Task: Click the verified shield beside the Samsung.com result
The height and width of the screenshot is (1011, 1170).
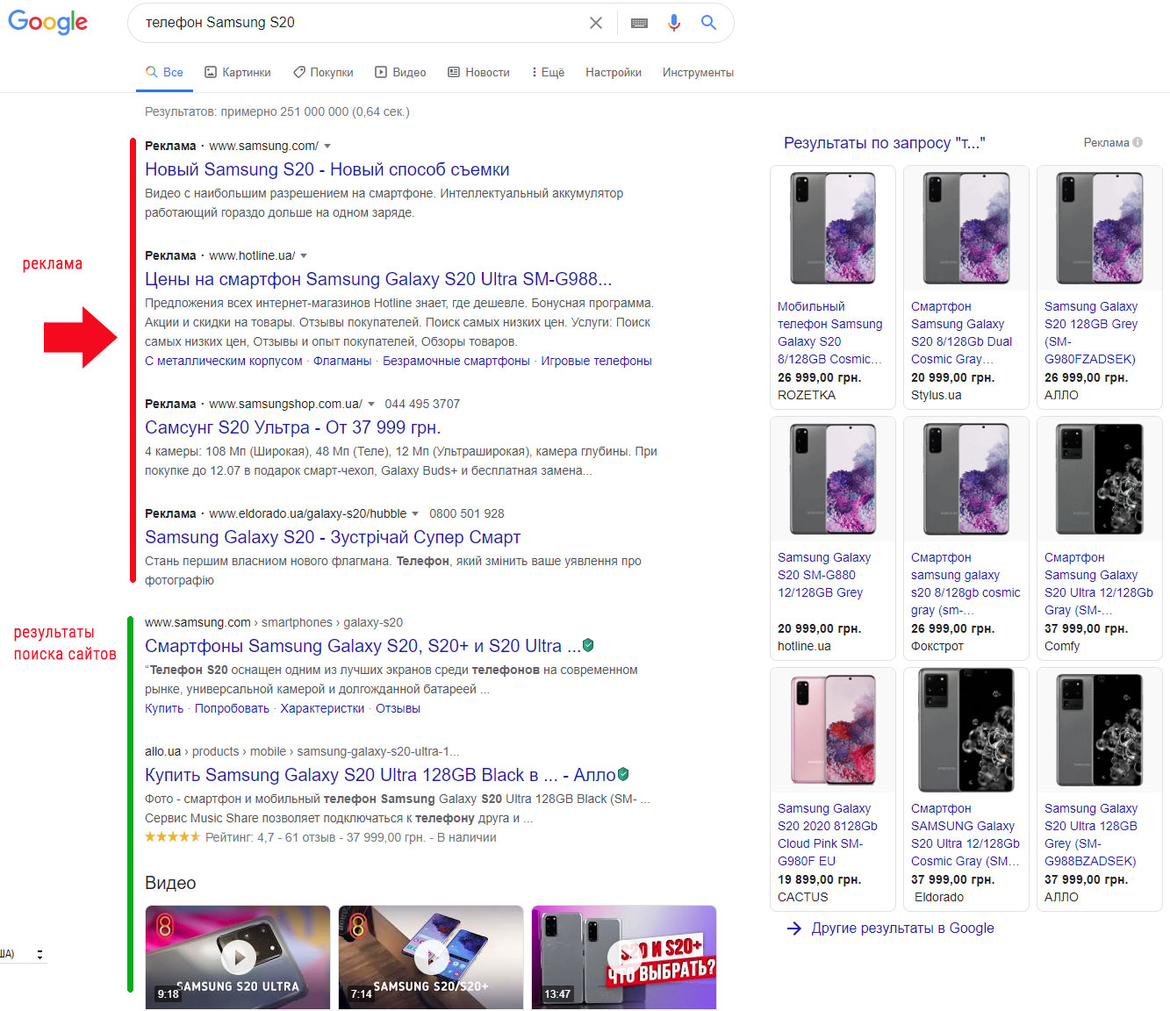Action: [588, 645]
